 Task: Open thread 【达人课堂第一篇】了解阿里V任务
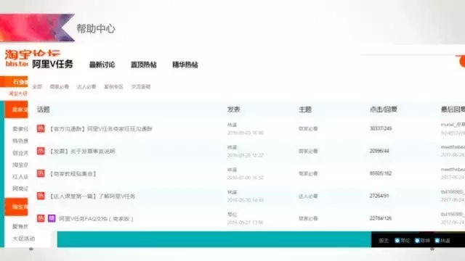click(92, 196)
